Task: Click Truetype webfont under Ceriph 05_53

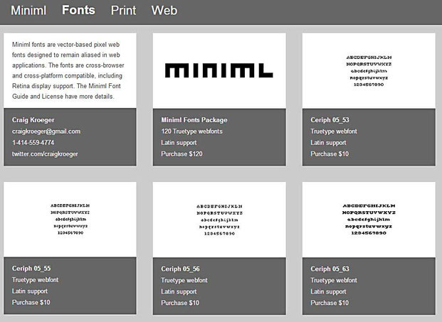Action: click(334, 132)
